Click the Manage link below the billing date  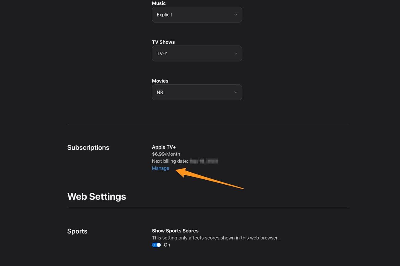coord(160,168)
